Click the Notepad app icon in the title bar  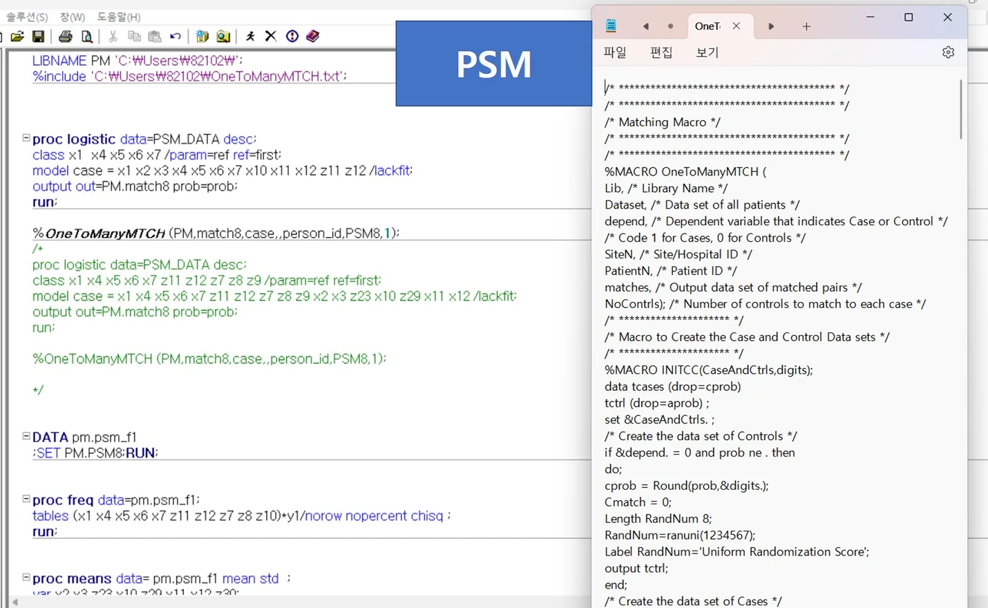(x=611, y=26)
